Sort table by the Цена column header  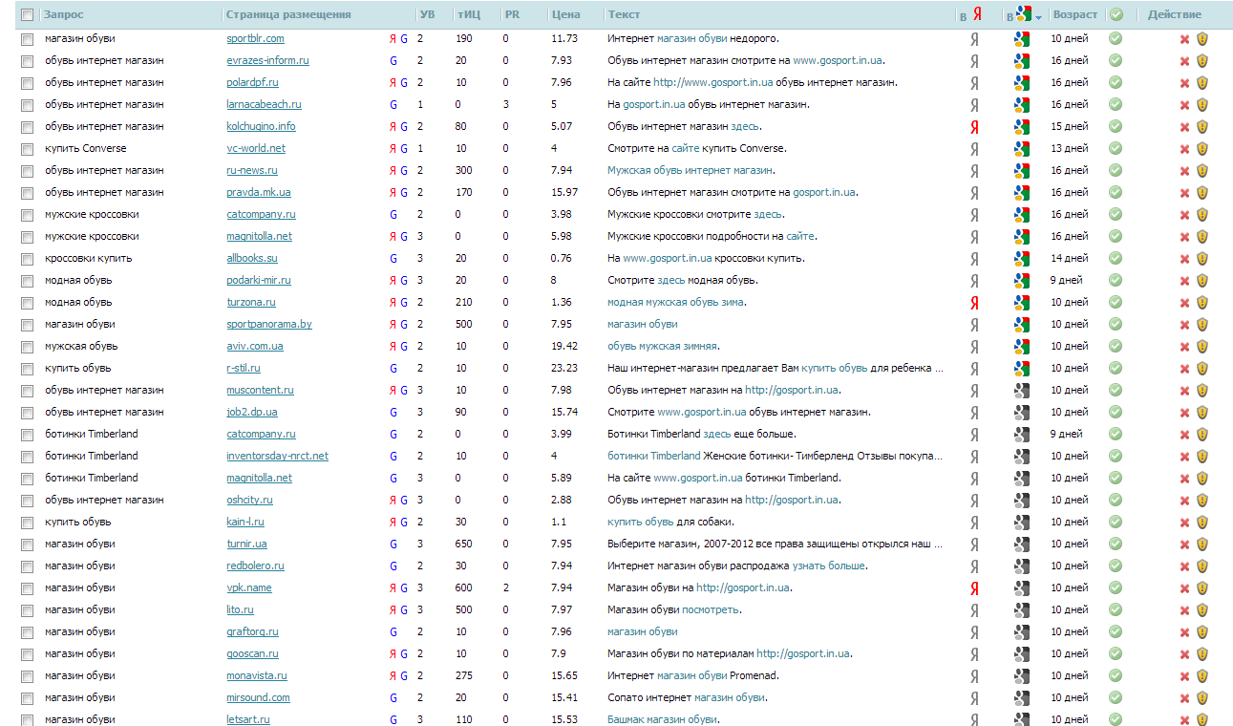tap(564, 14)
